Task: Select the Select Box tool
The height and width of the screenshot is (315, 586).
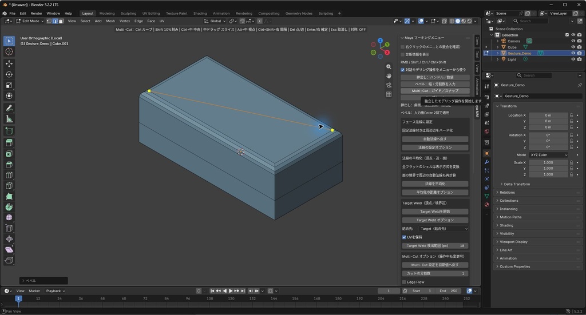Action: point(9,41)
